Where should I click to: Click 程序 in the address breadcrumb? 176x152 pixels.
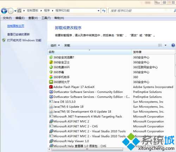click(x=47, y=11)
